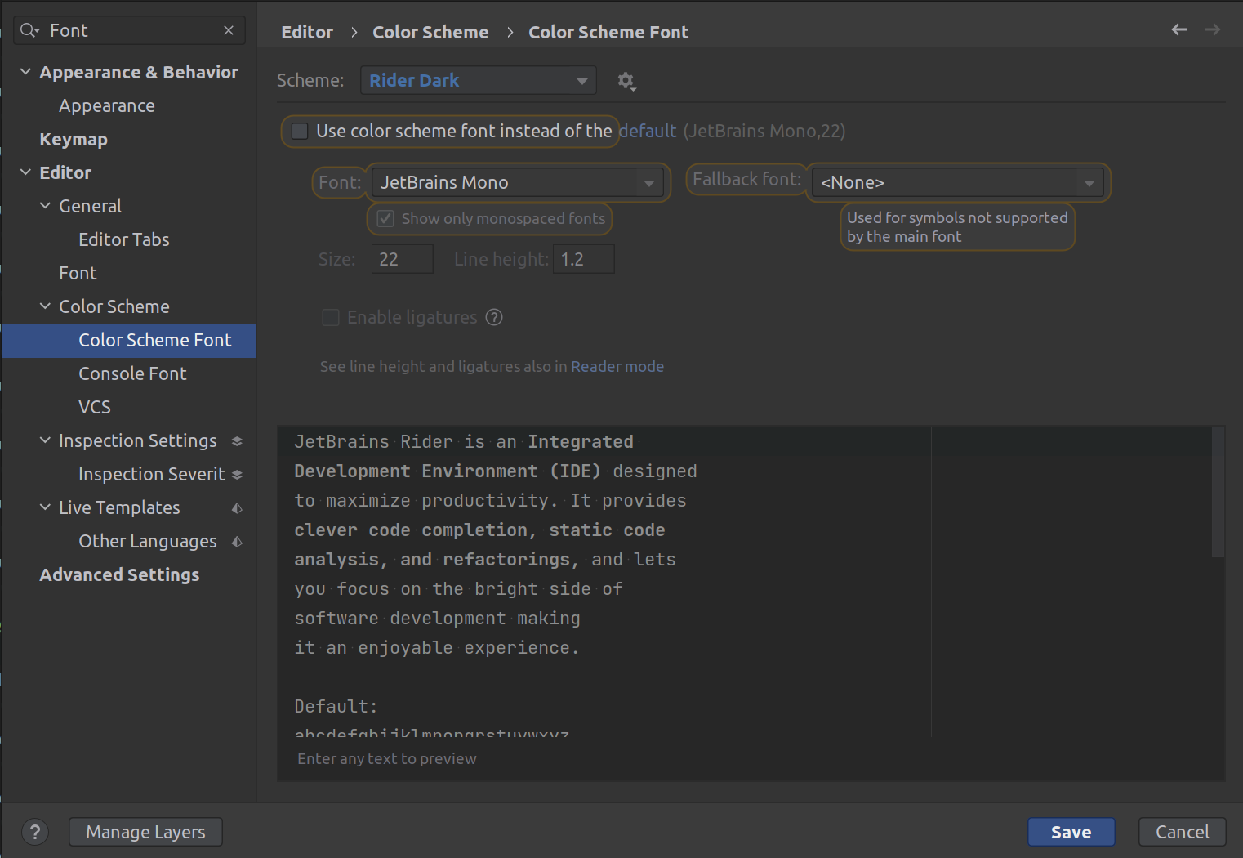Collapse the General tree node
The height and width of the screenshot is (858, 1243).
(x=45, y=206)
